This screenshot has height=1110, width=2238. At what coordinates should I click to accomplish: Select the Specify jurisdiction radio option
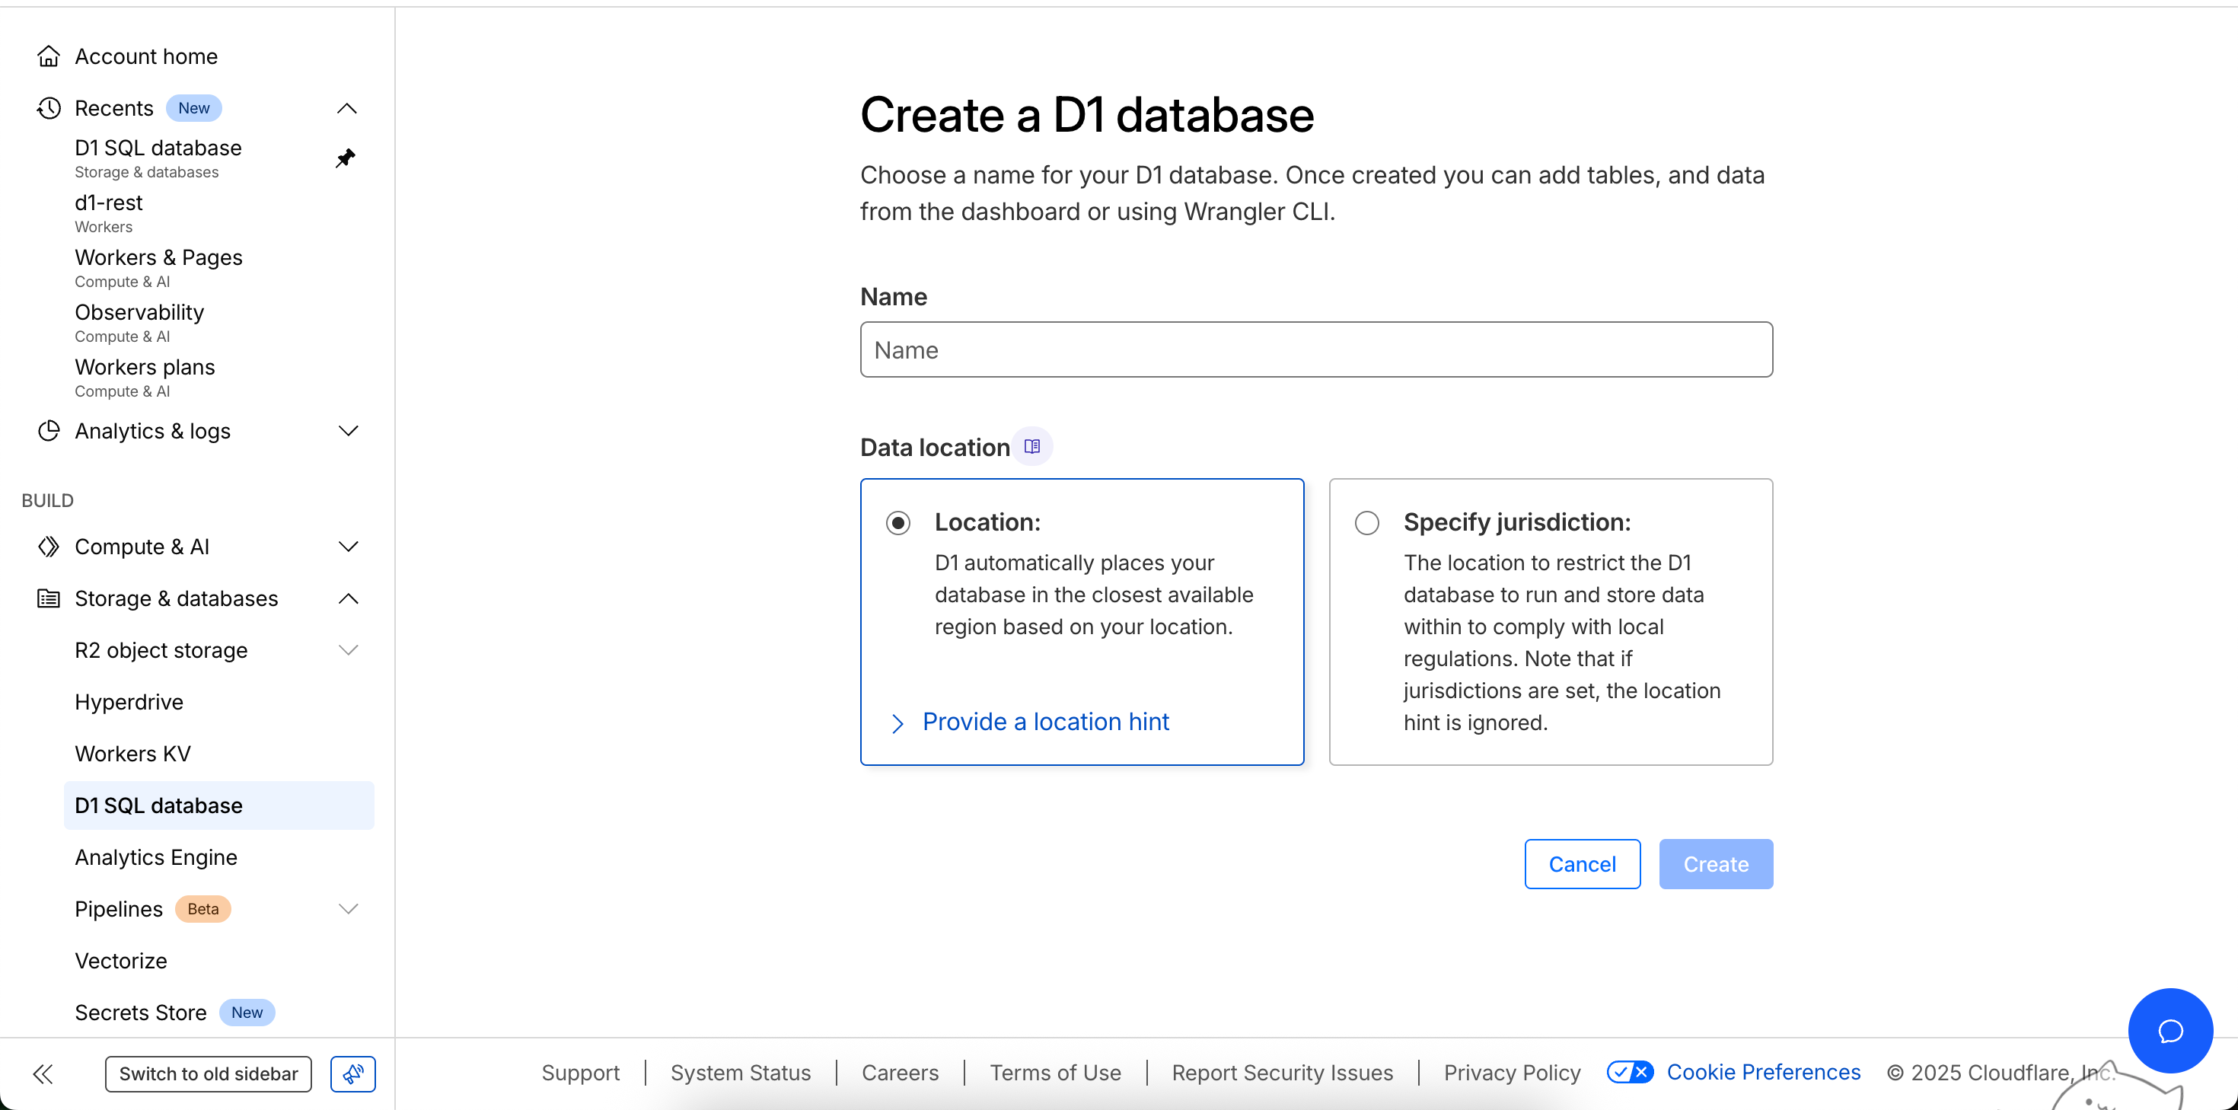point(1366,523)
